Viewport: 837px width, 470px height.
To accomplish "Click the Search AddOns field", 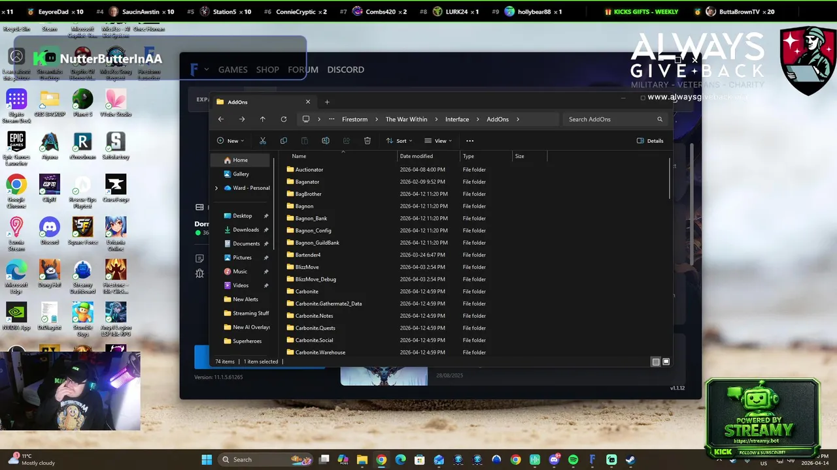I will [x=615, y=119].
